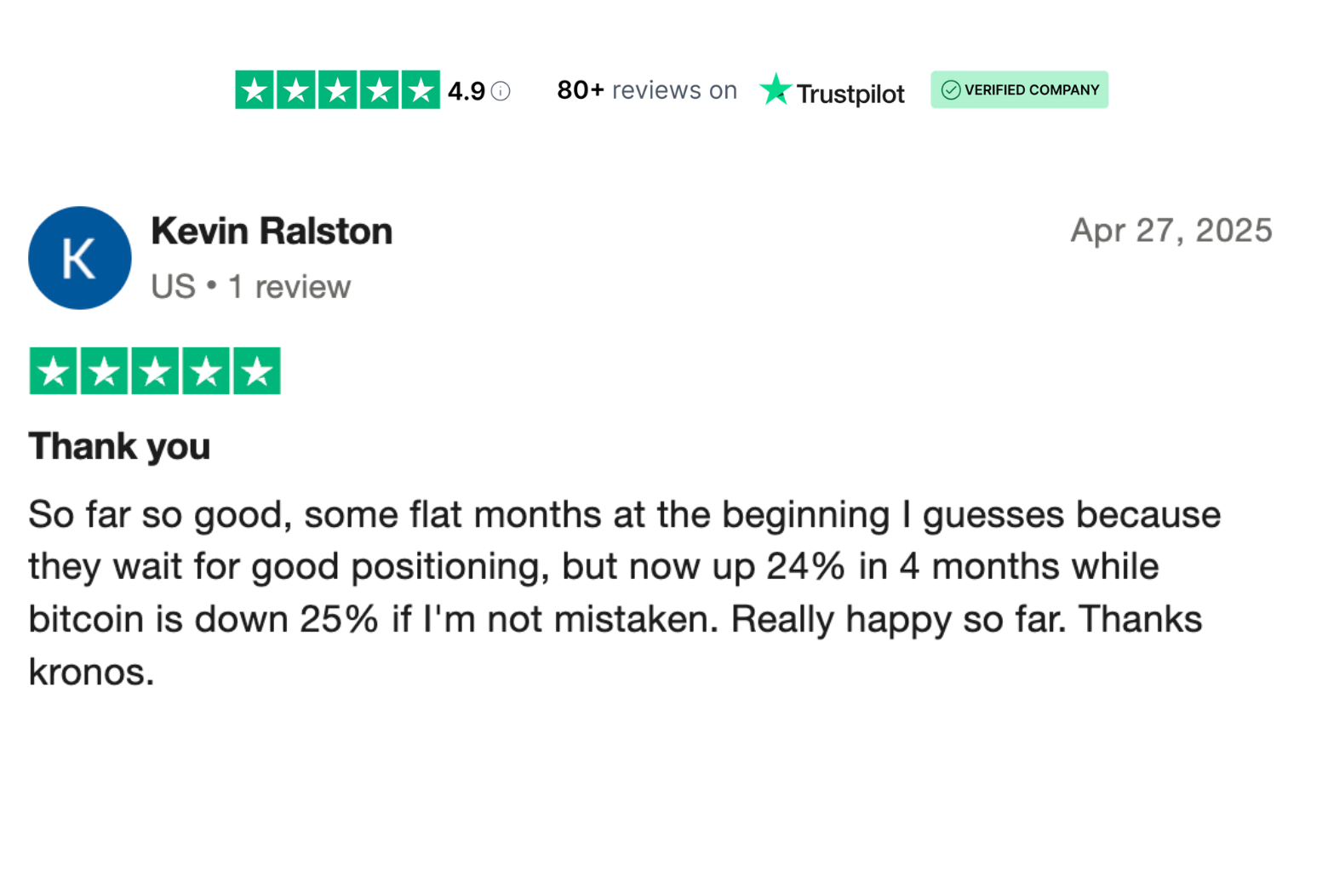Click the checkmark in Verified Company badge

(x=950, y=90)
